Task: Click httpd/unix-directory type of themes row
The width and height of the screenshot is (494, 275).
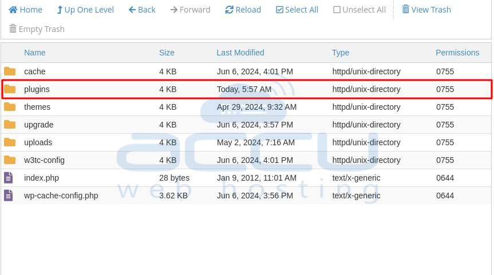Action: pyautogui.click(x=366, y=107)
